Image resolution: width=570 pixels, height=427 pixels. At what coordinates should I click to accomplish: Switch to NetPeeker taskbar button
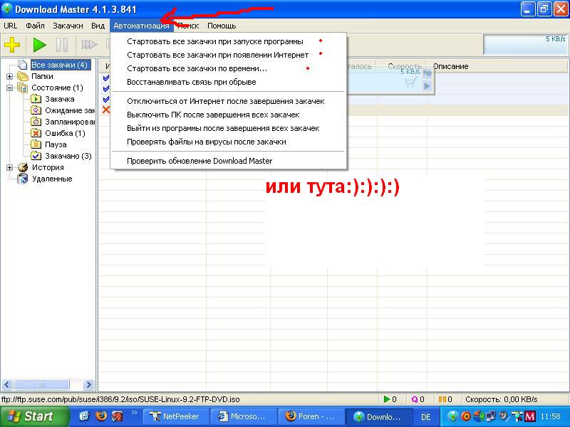tap(176, 416)
